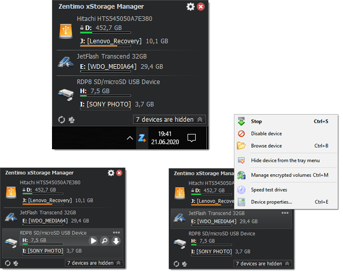The width and height of the screenshot is (343, 272).
Task: Choose Device properties... from the context menu
Action: (286, 202)
